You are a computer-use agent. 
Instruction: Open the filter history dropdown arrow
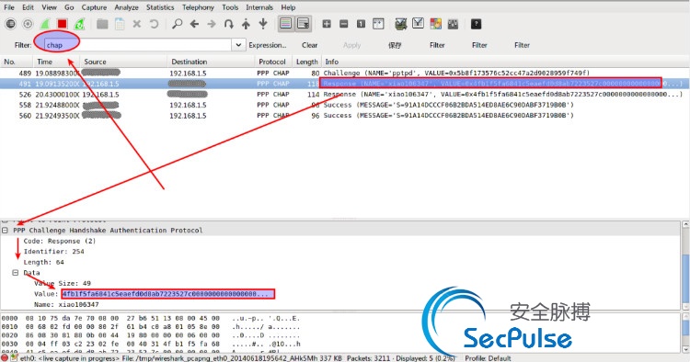238,45
